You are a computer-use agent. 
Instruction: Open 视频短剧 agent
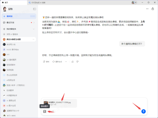pos(19,70)
